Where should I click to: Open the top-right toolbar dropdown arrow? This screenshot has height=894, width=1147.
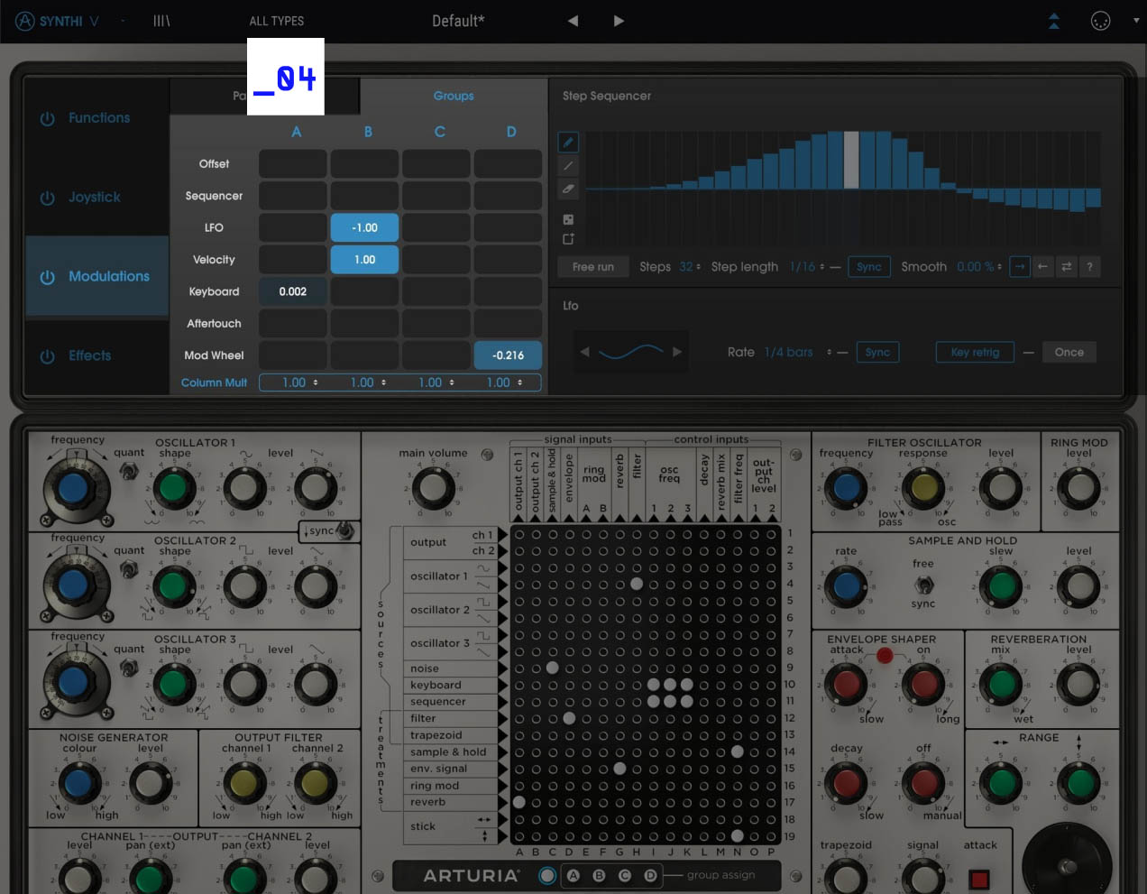click(x=1136, y=21)
